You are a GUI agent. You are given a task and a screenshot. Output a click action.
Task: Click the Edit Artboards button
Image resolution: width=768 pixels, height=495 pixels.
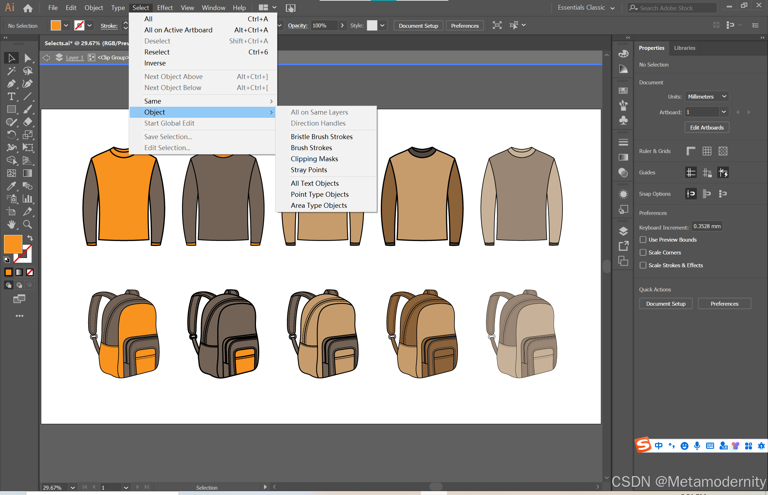pos(706,127)
